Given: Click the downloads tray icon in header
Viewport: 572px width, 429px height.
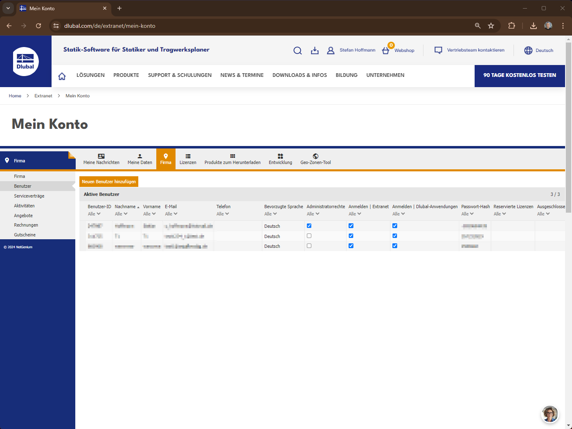Looking at the screenshot, I should coord(315,50).
